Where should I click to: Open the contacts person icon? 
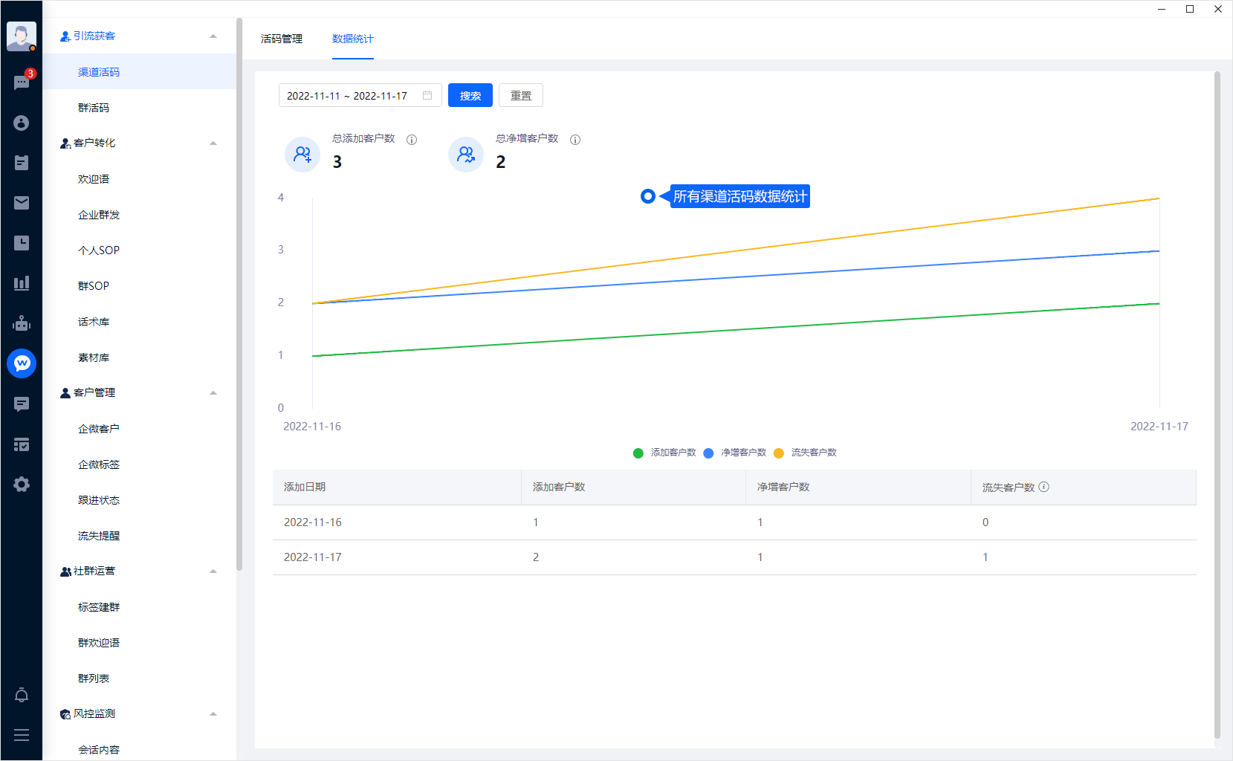[x=22, y=123]
